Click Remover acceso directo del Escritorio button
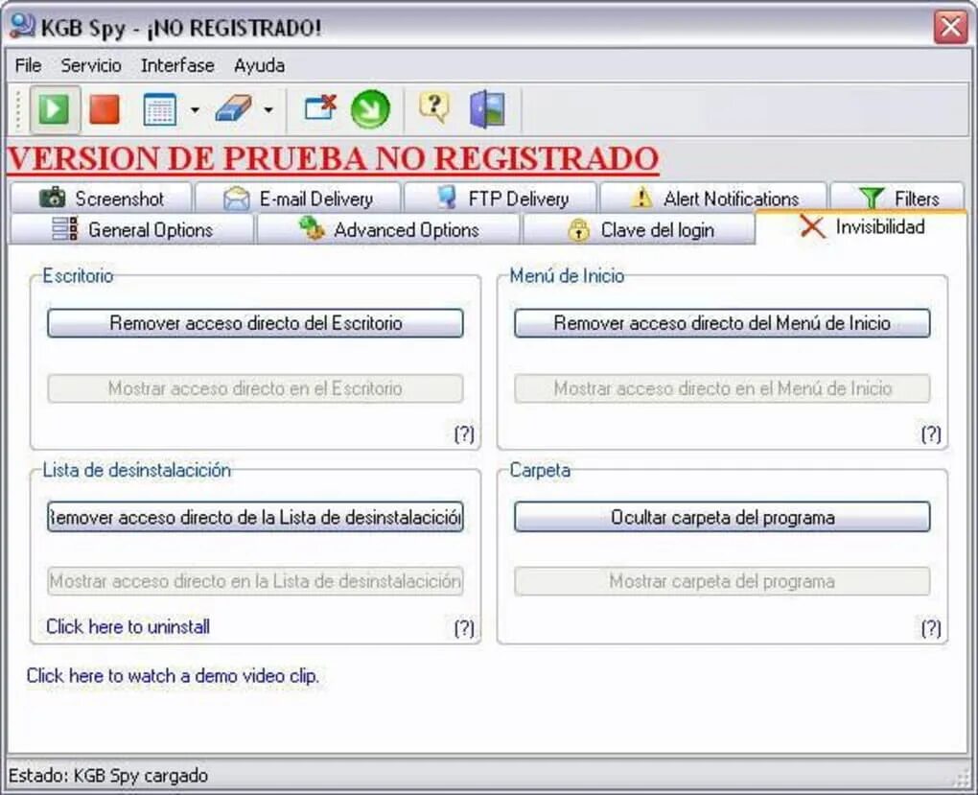Image resolution: width=978 pixels, height=795 pixels. [x=255, y=323]
